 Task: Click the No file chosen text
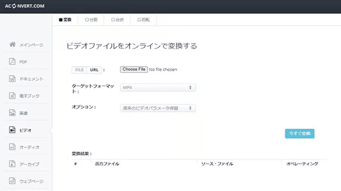pos(163,70)
